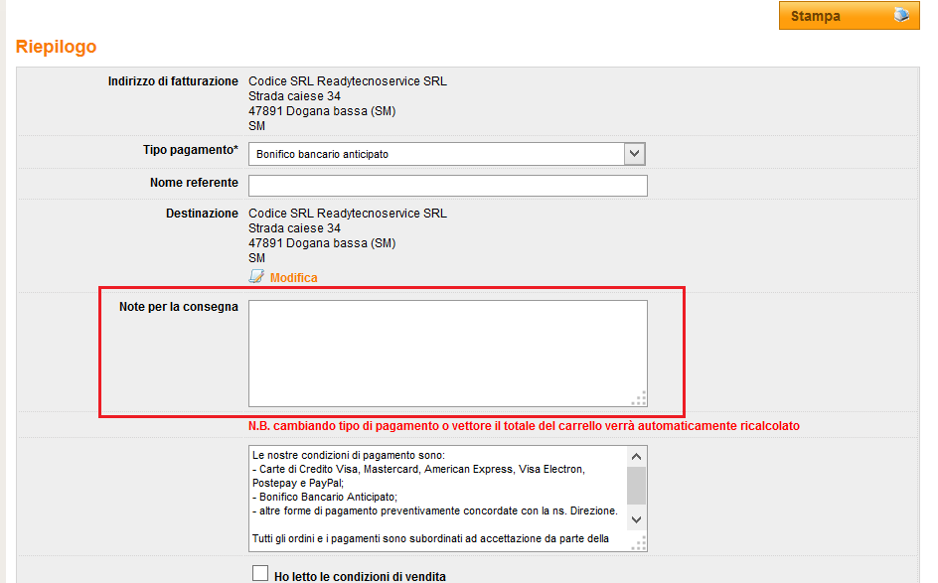This screenshot has height=583, width=938.
Task: Click the Modifica link under Destinazione
Action: 293,277
